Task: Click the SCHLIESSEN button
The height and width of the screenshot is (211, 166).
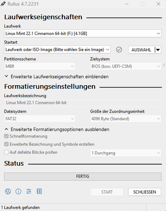Action: 145,192
